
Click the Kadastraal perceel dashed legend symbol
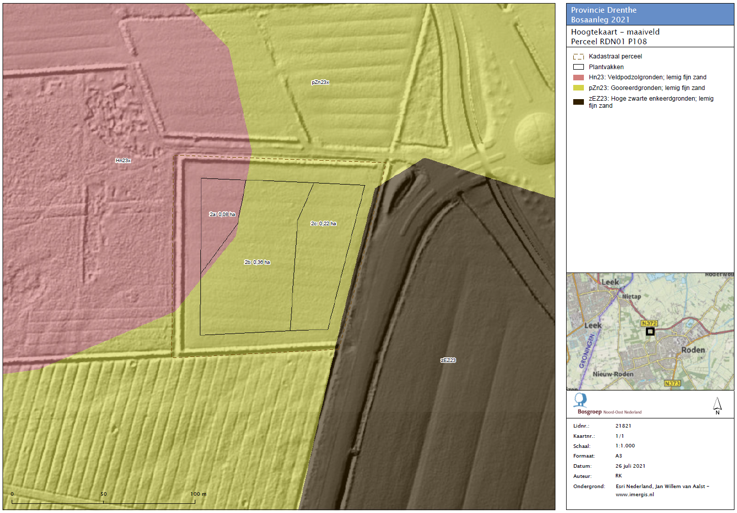[x=578, y=57]
